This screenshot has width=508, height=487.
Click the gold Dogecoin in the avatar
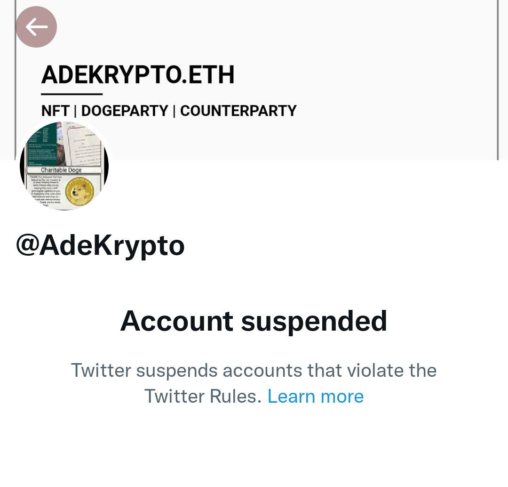(x=79, y=191)
